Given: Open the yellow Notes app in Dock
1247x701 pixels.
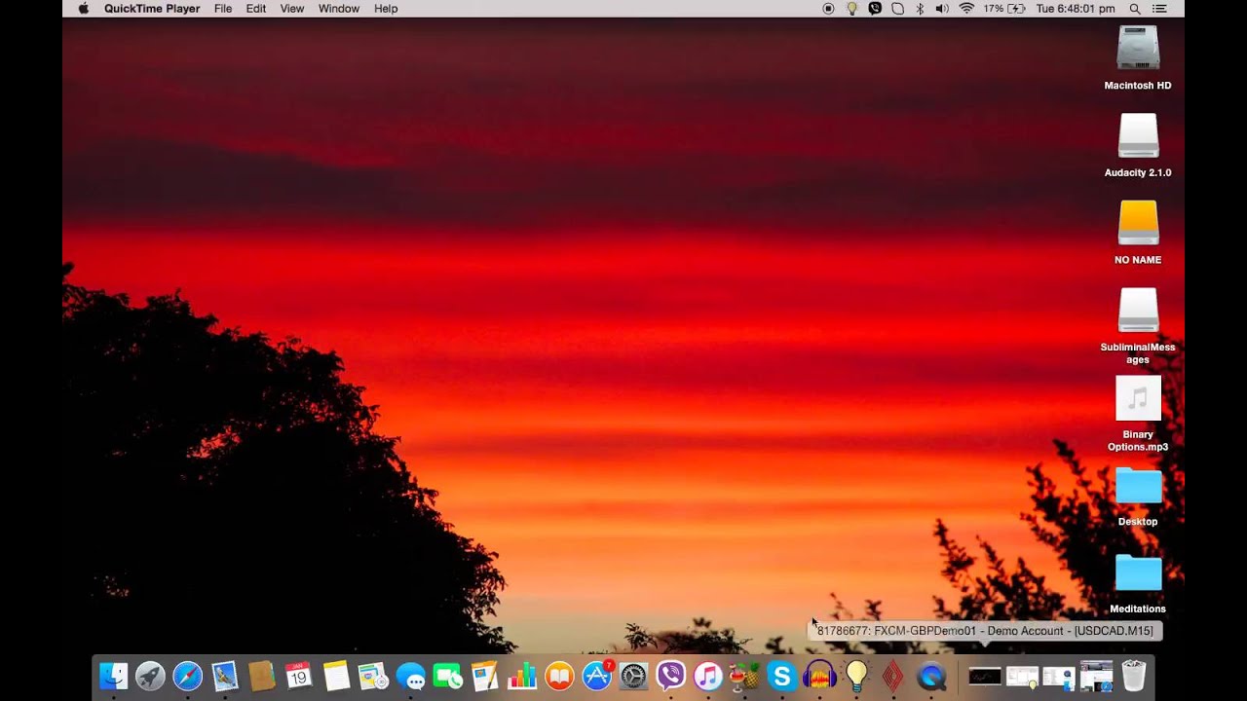Looking at the screenshot, I should pos(336,676).
